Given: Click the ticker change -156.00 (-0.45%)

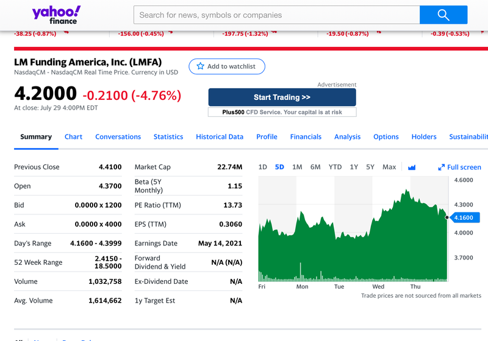Looking at the screenshot, I should 141,33.
